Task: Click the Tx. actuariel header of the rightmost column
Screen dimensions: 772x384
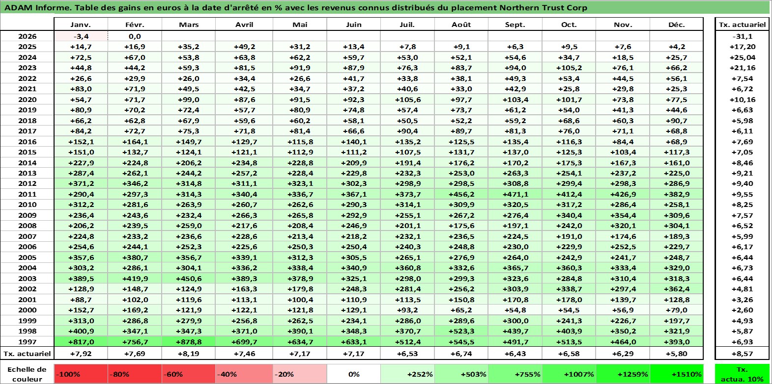Action: (742, 25)
